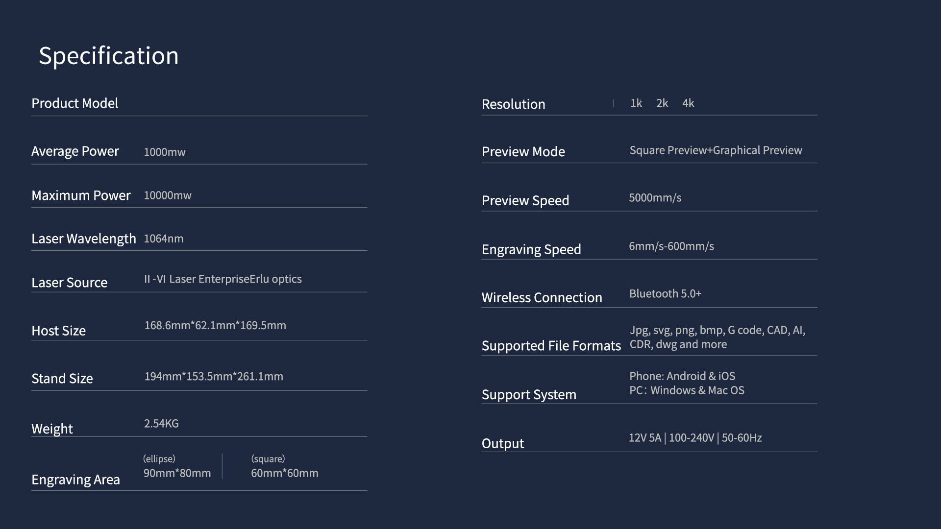The image size is (941, 529).
Task: Click the 1000mw average power value
Action: tap(164, 152)
